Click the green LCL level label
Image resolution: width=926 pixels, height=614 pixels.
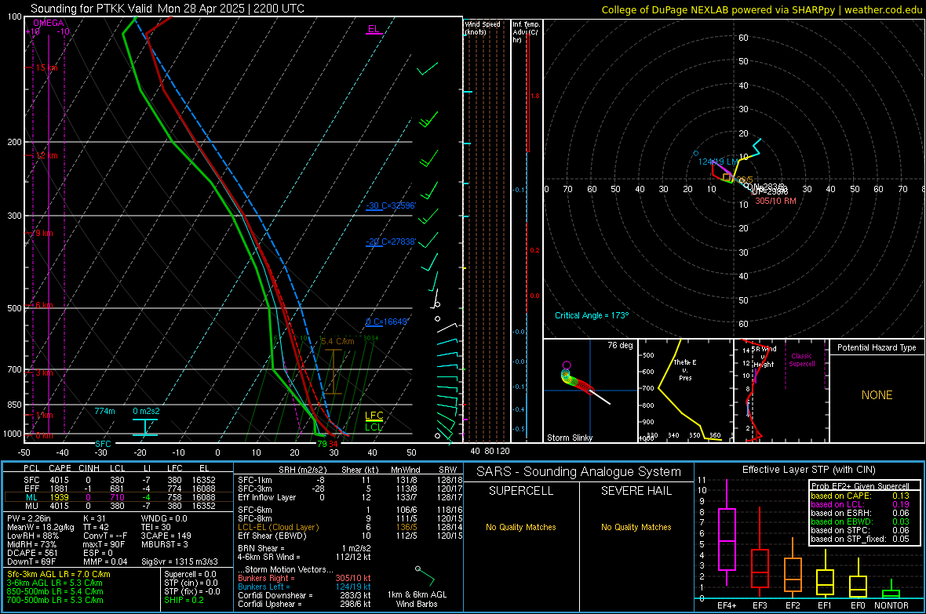click(x=374, y=427)
